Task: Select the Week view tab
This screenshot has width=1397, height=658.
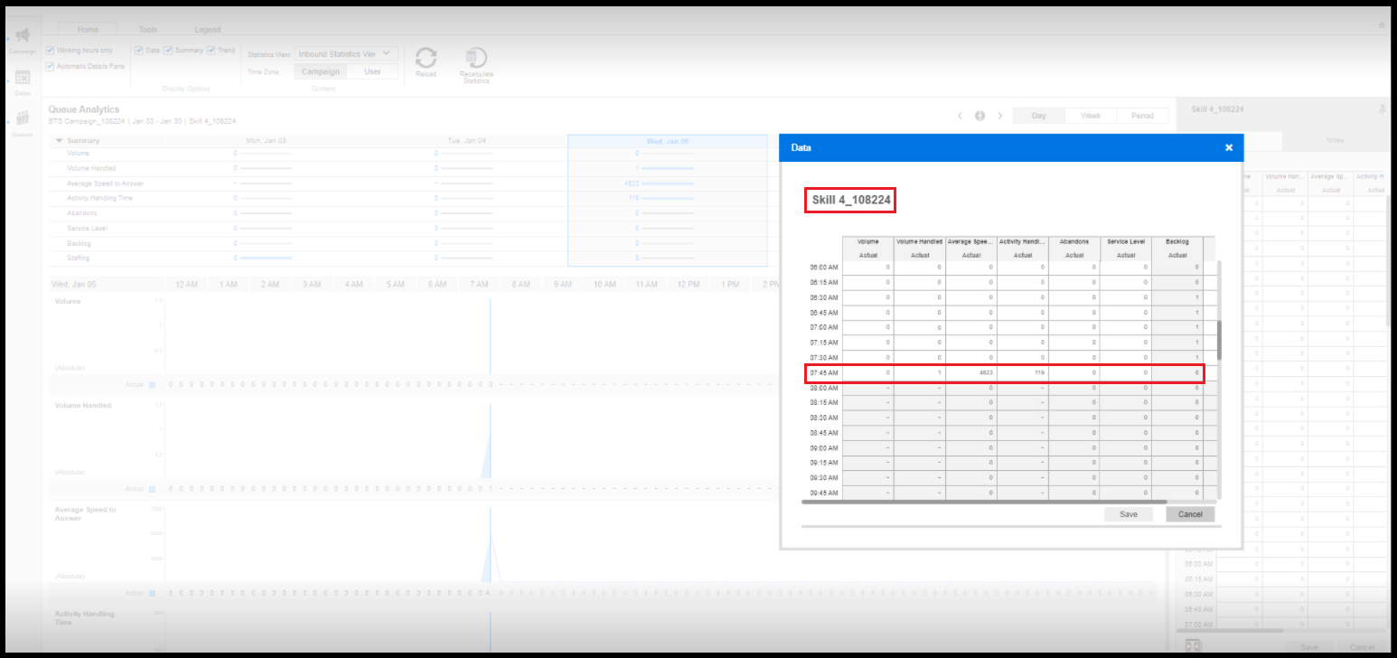Action: [x=1091, y=116]
